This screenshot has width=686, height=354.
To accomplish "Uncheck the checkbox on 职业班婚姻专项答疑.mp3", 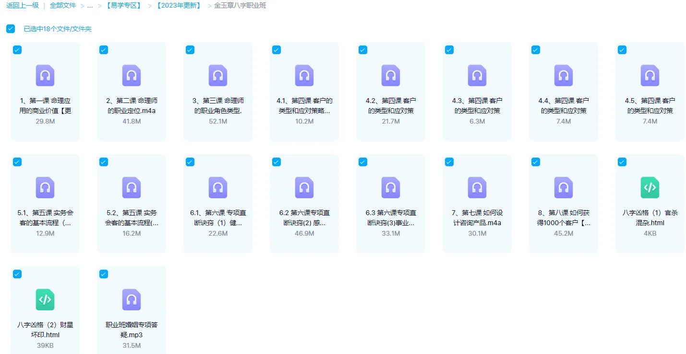I will click(104, 274).
